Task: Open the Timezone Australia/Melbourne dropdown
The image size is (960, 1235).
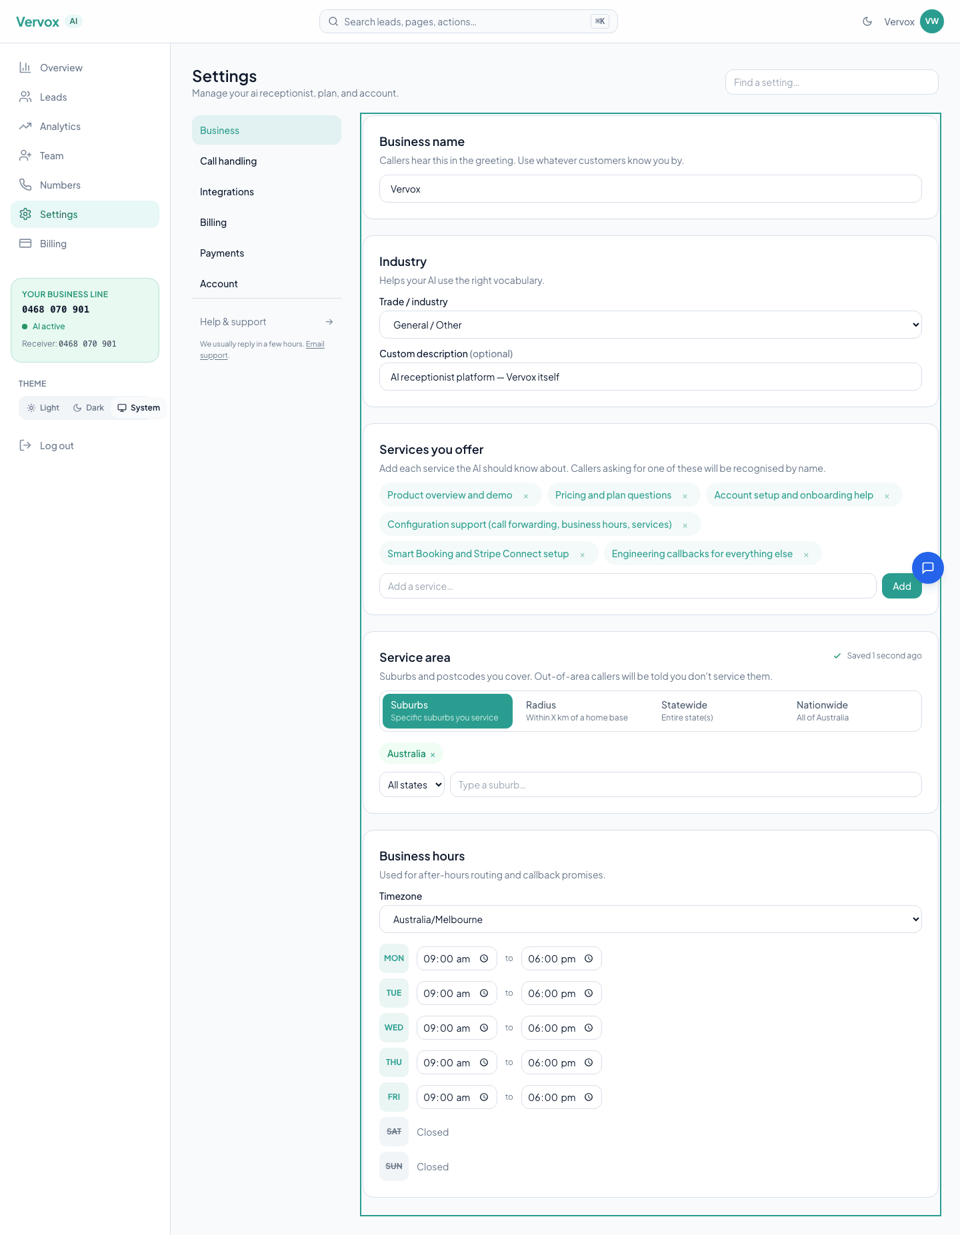Action: tap(651, 920)
